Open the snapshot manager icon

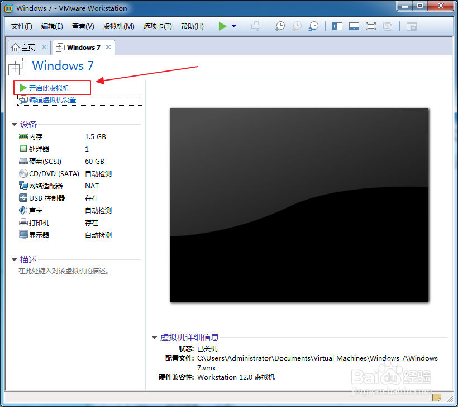point(314,26)
